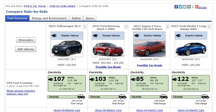This screenshot has height=112, width=216.
Task: Click plug icon beside 122 MPGe
Action: click(x=175, y=80)
